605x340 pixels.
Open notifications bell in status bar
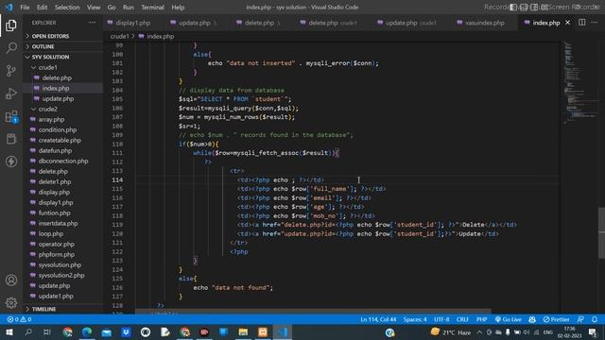pos(595,319)
